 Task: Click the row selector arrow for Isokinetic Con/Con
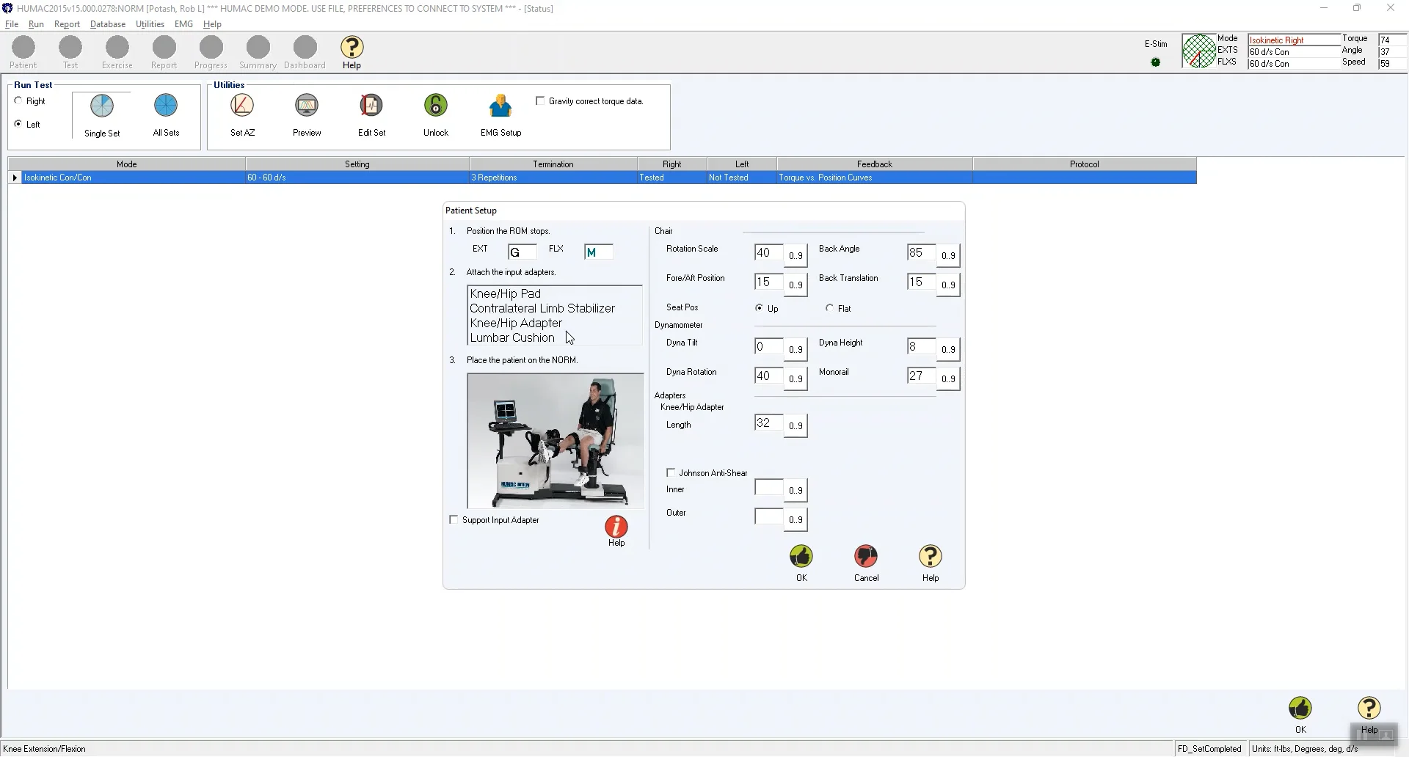(x=15, y=178)
